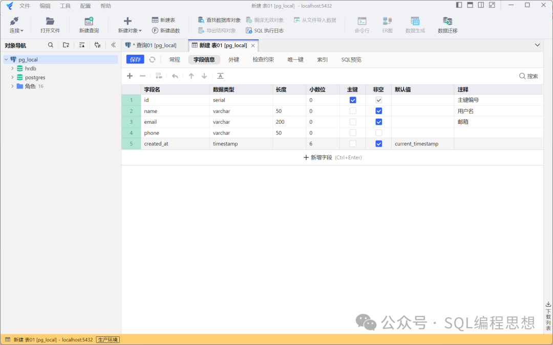Toggle 非空 checkbox on the name row
The image size is (553, 345).
click(x=378, y=111)
